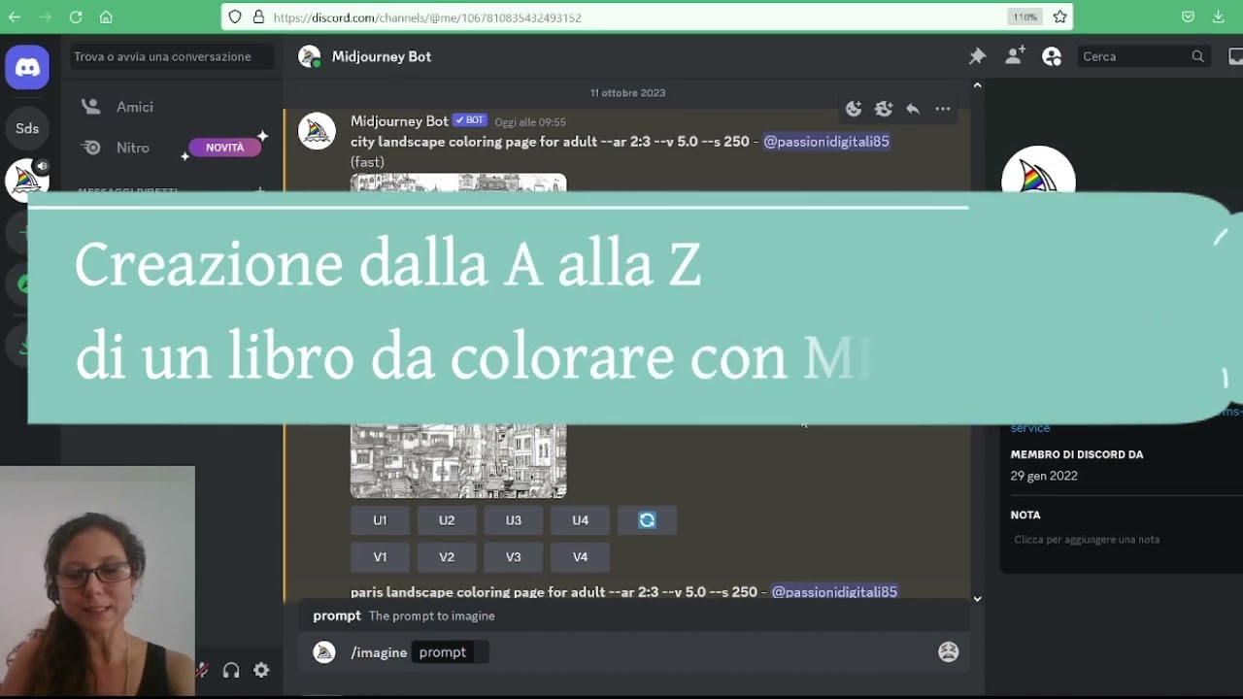Viewport: 1243px width, 699px height.
Task: Show site info via padlock icon
Action: (x=258, y=17)
